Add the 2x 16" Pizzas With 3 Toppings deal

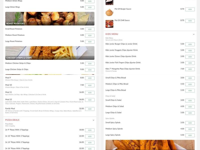pyautogui.click(x=89, y=148)
